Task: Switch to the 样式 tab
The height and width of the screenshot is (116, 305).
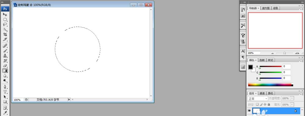Action: click(x=270, y=60)
